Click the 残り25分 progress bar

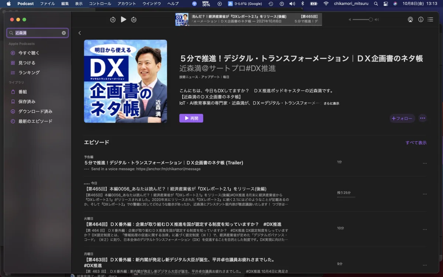point(346,197)
